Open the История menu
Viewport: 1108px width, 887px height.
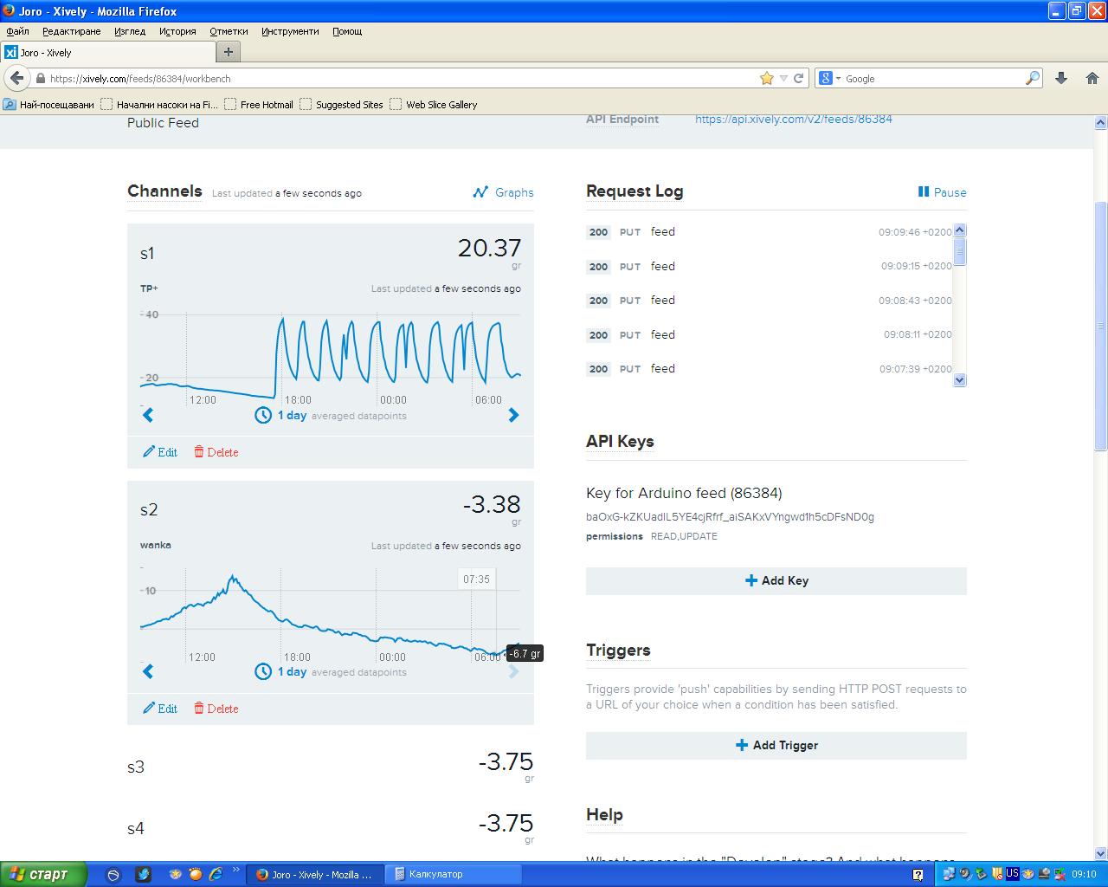tap(177, 31)
